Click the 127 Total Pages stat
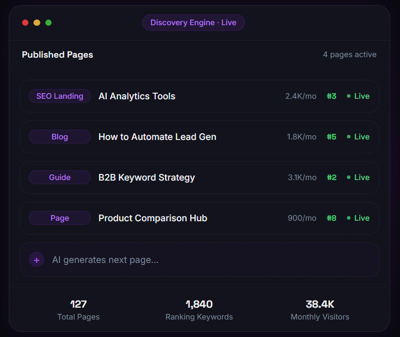This screenshot has width=400, height=337. pyautogui.click(x=78, y=310)
